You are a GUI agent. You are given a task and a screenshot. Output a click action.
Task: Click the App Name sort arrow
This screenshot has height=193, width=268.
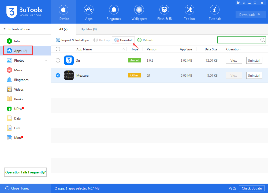point(124,49)
